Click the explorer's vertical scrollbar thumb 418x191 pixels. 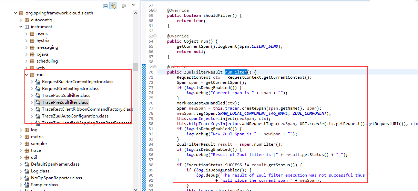[136, 67]
